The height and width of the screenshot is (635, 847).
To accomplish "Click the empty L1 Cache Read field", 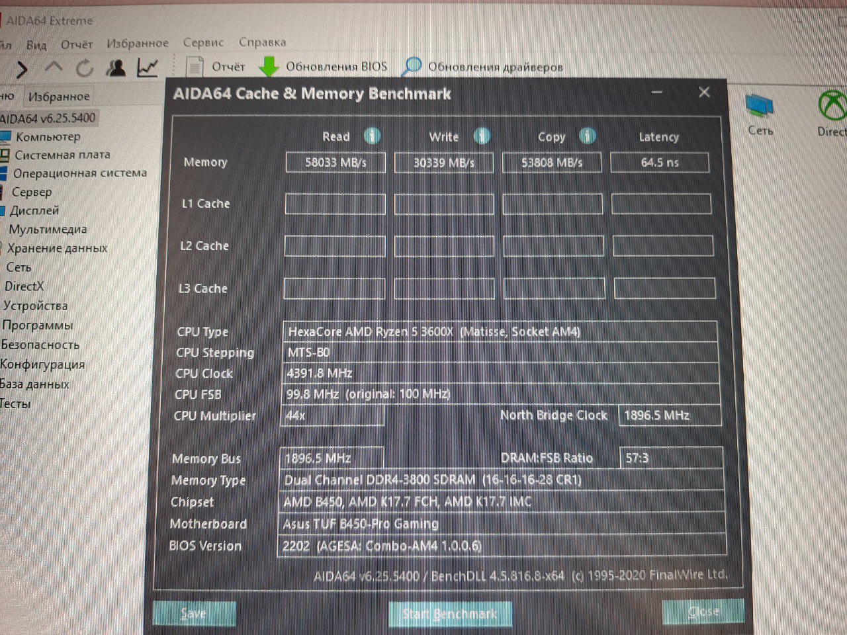I will (335, 204).
